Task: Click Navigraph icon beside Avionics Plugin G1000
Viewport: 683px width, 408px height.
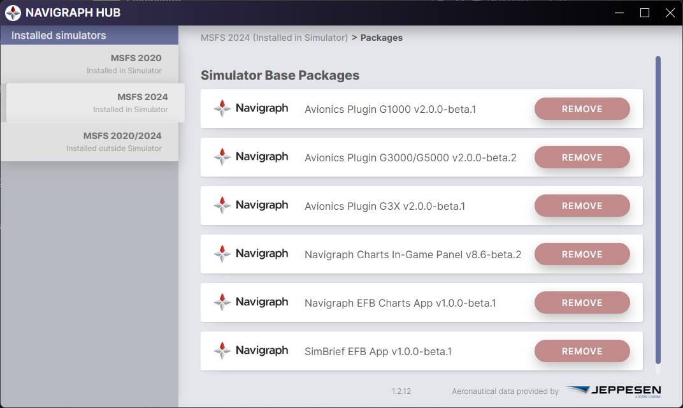Action: (x=222, y=108)
